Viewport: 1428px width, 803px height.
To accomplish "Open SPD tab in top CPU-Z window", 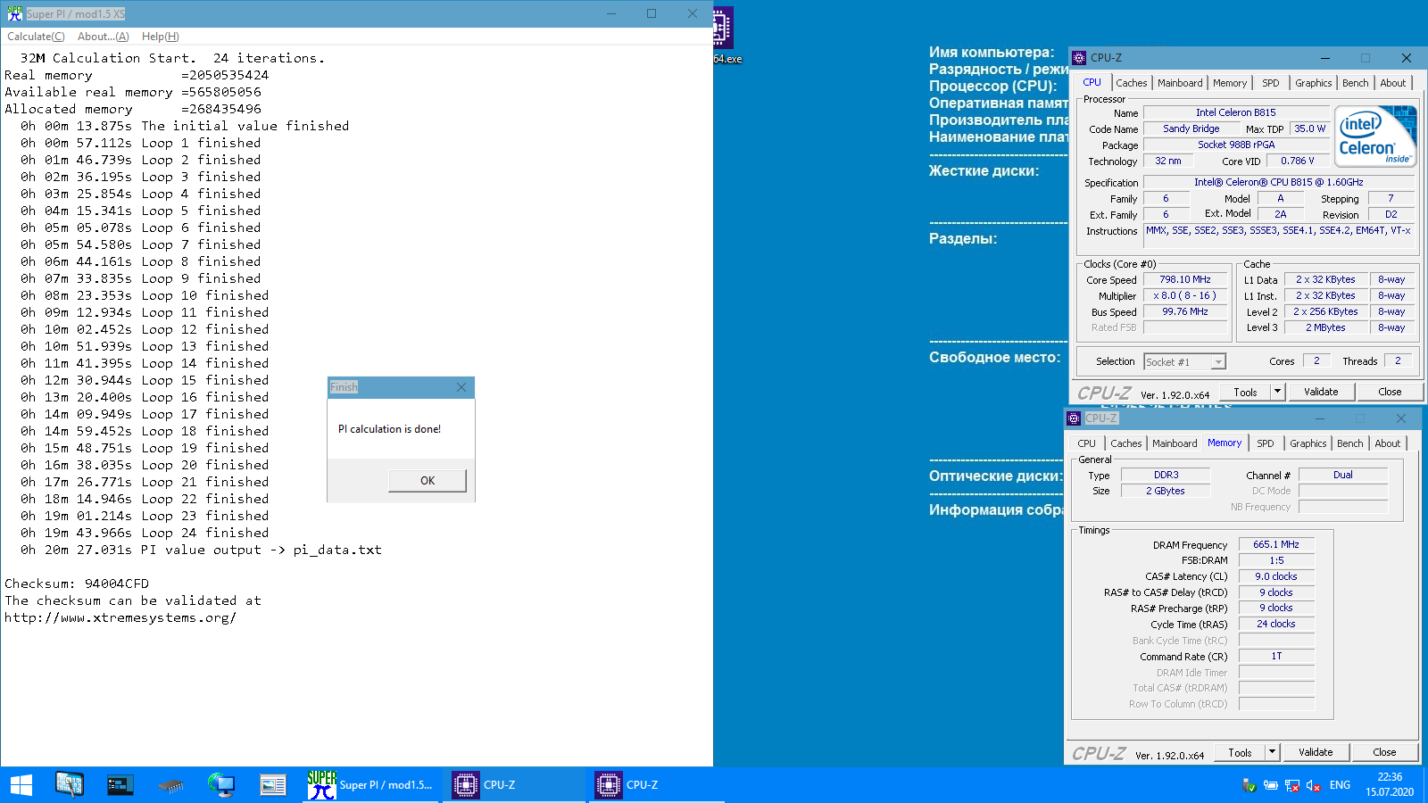I will pyautogui.click(x=1271, y=83).
